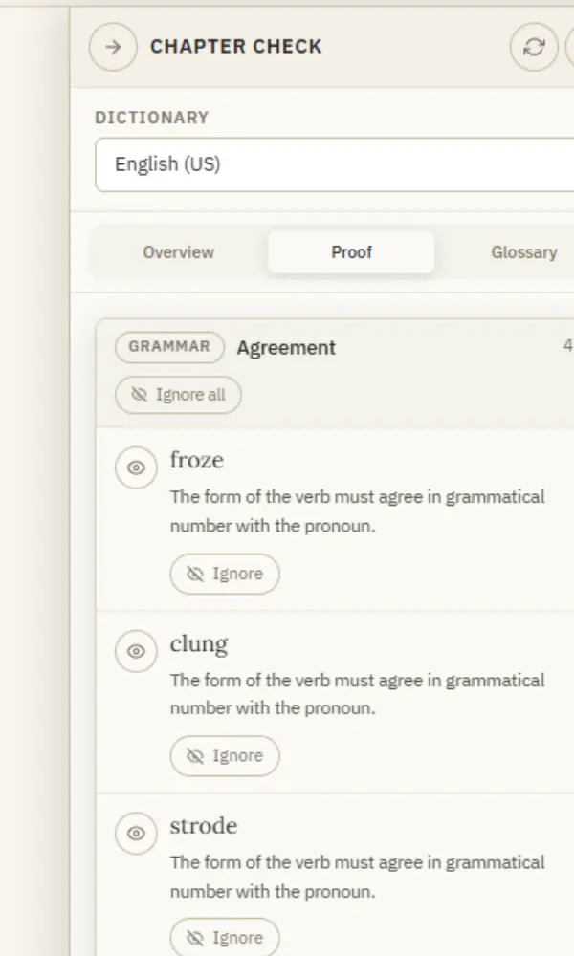Collapse the Chapter Check panel with arrow icon

[x=113, y=47]
